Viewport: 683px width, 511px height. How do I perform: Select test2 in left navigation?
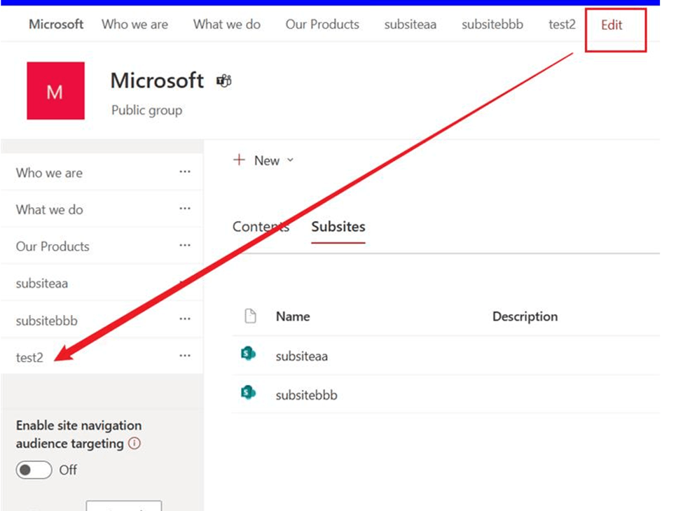29,358
